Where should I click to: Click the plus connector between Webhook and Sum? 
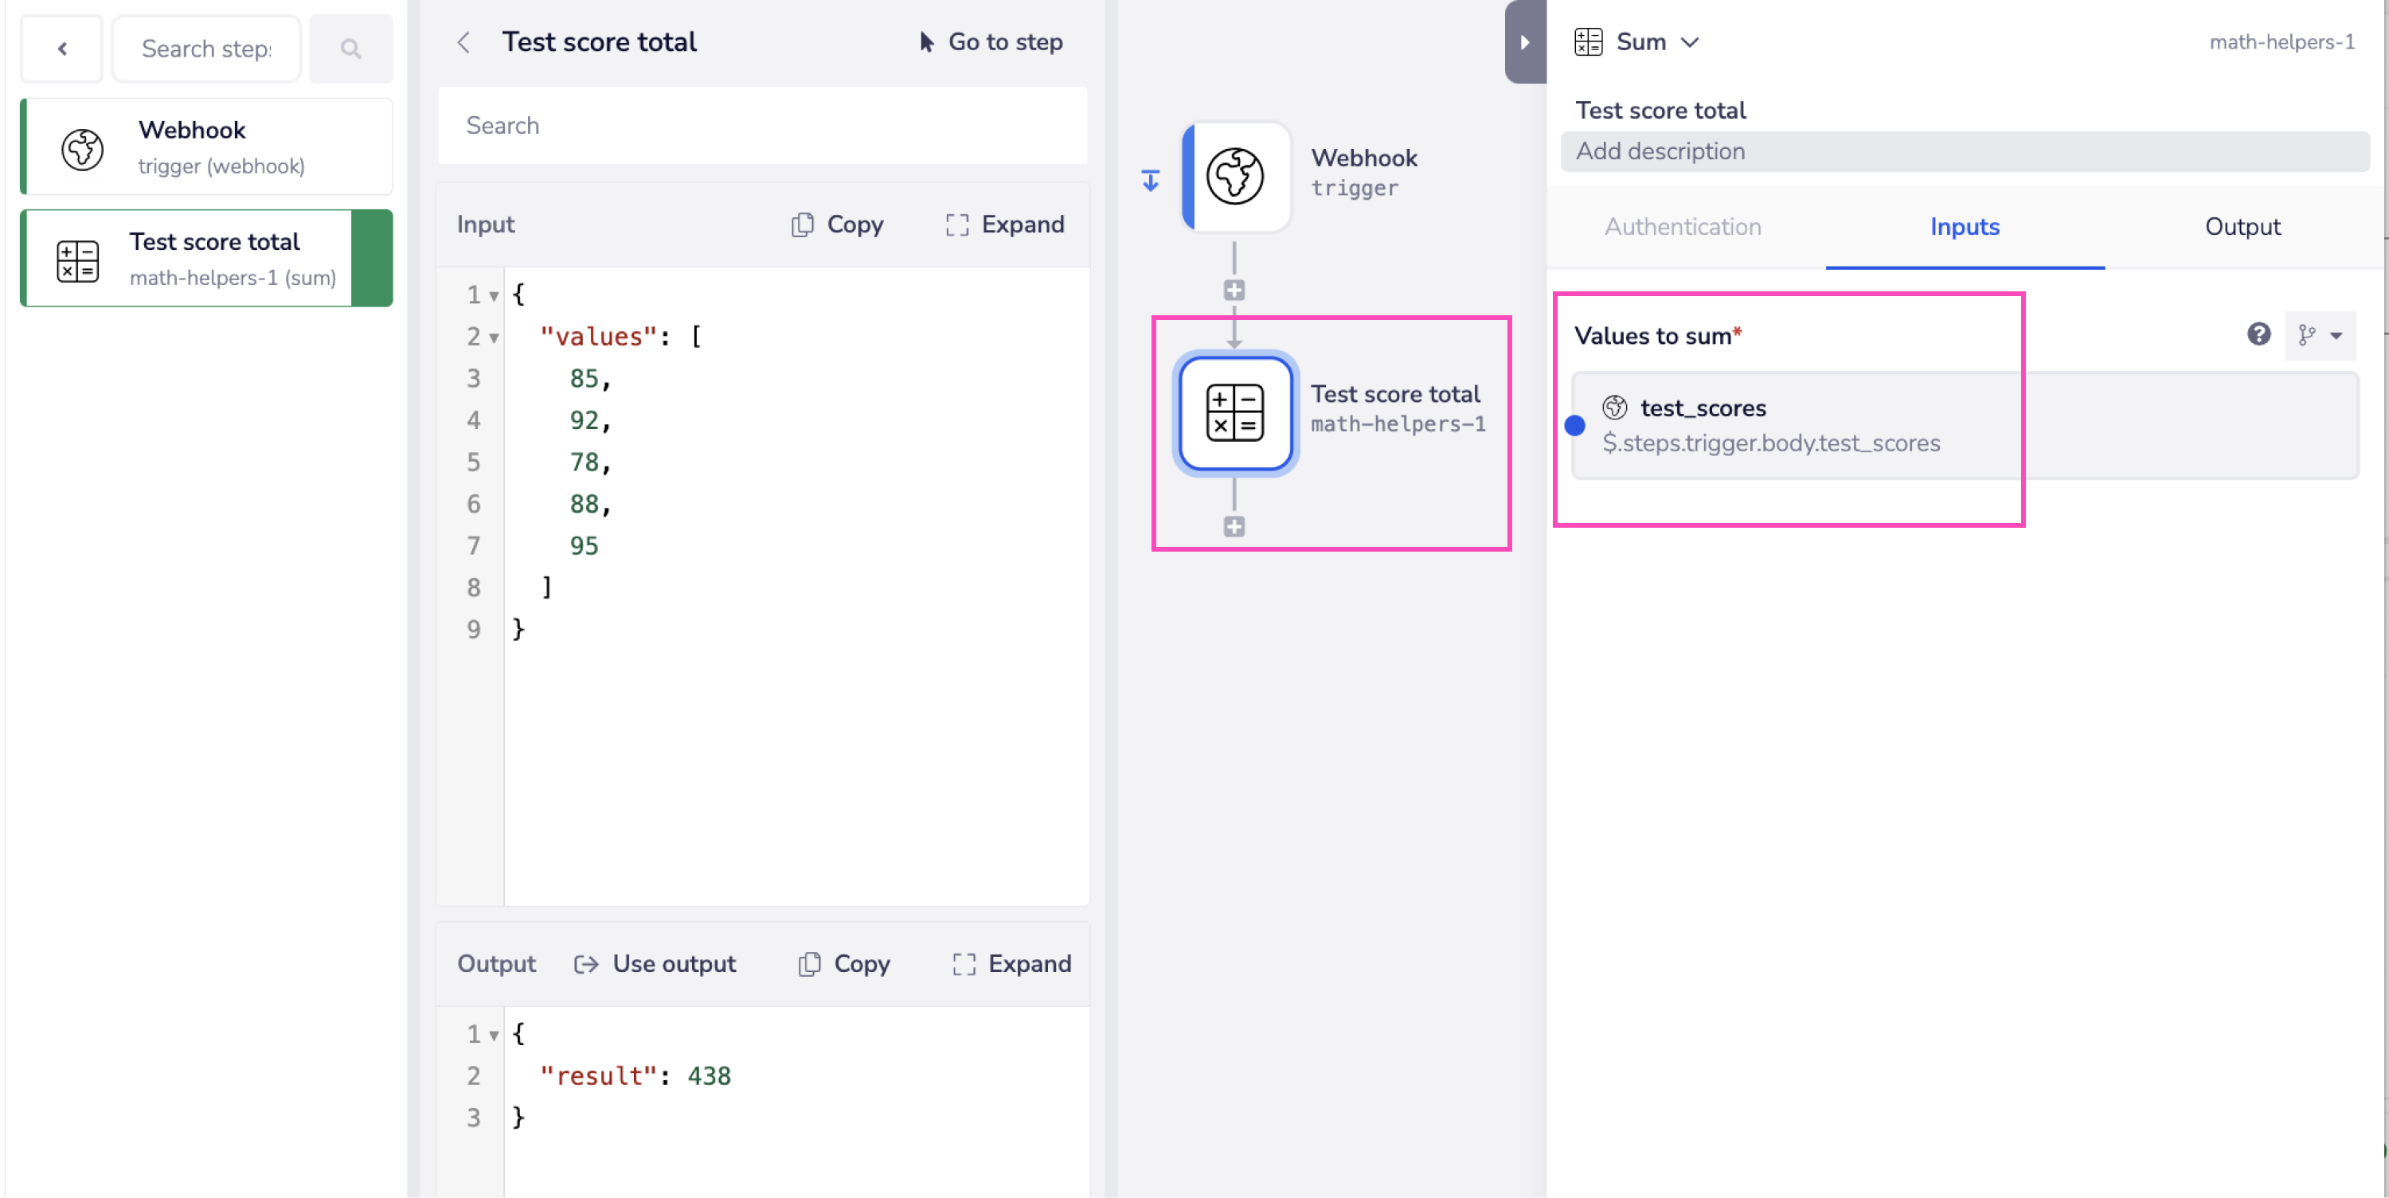click(x=1234, y=291)
